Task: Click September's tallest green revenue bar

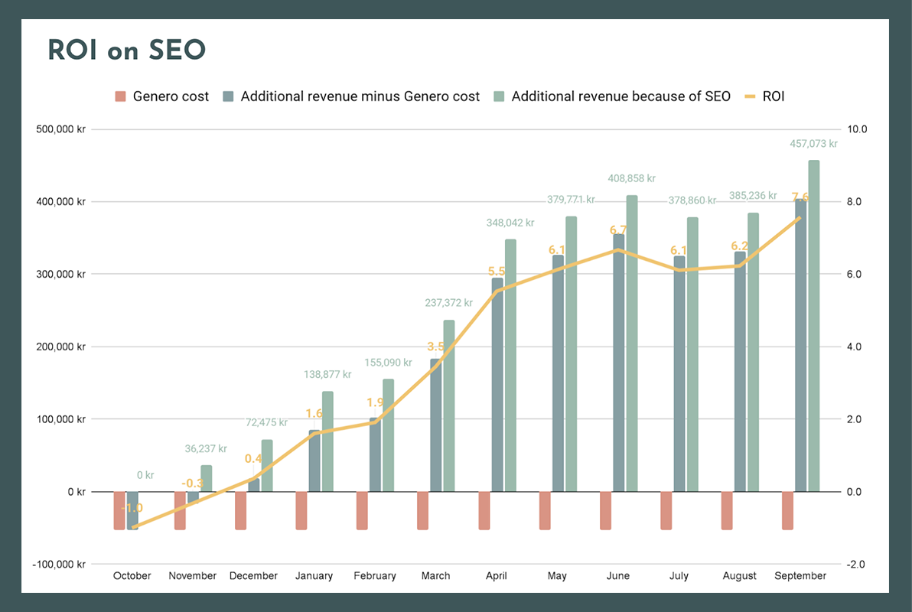Action: (x=814, y=325)
